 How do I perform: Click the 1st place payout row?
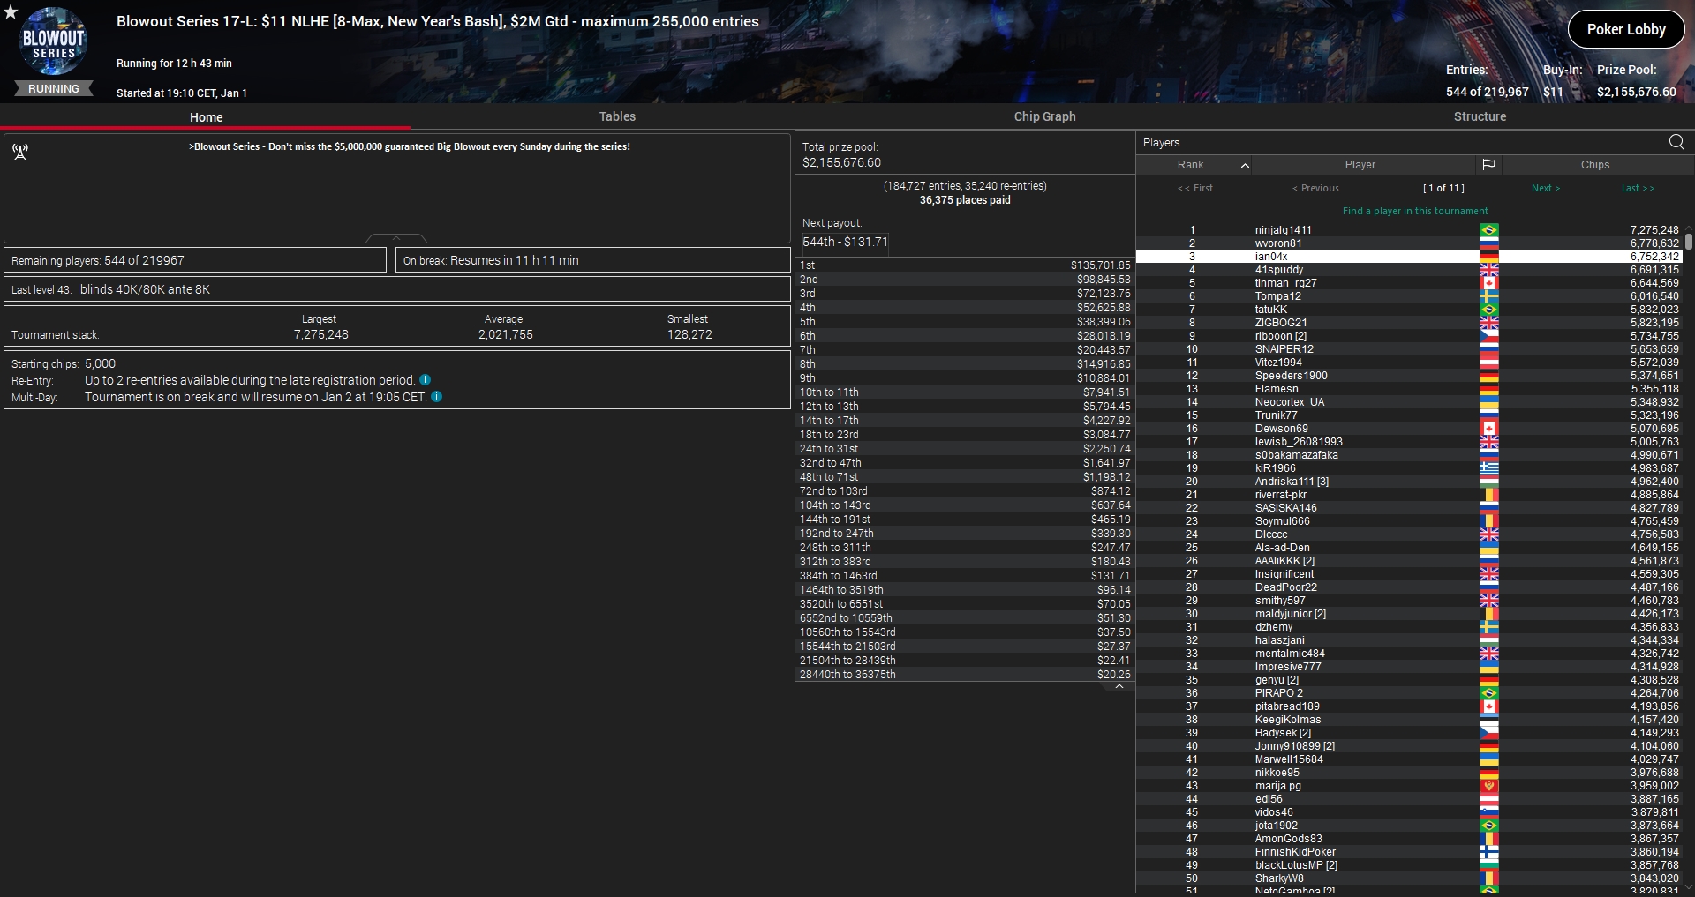[x=965, y=265]
